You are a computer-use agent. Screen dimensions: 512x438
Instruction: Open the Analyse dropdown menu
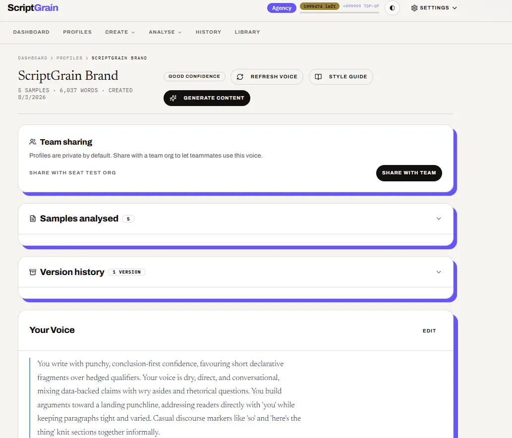(165, 32)
